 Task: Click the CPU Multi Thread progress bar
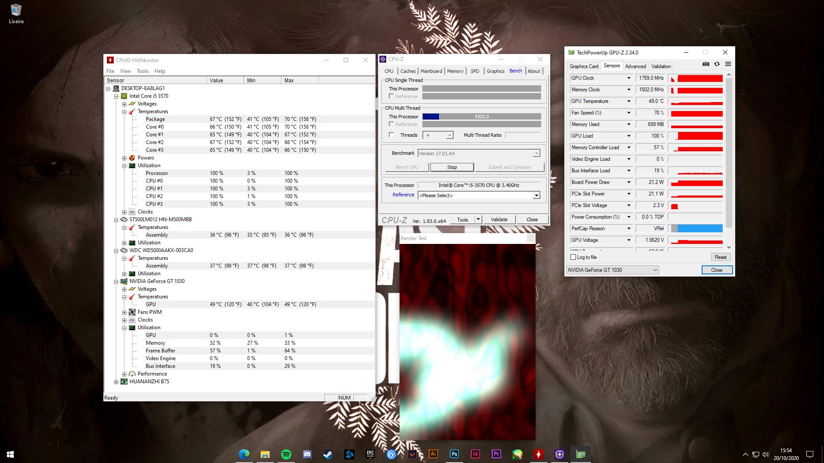click(x=482, y=117)
